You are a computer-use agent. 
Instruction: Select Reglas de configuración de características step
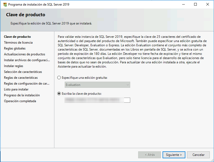pyautogui.click(x=27, y=84)
